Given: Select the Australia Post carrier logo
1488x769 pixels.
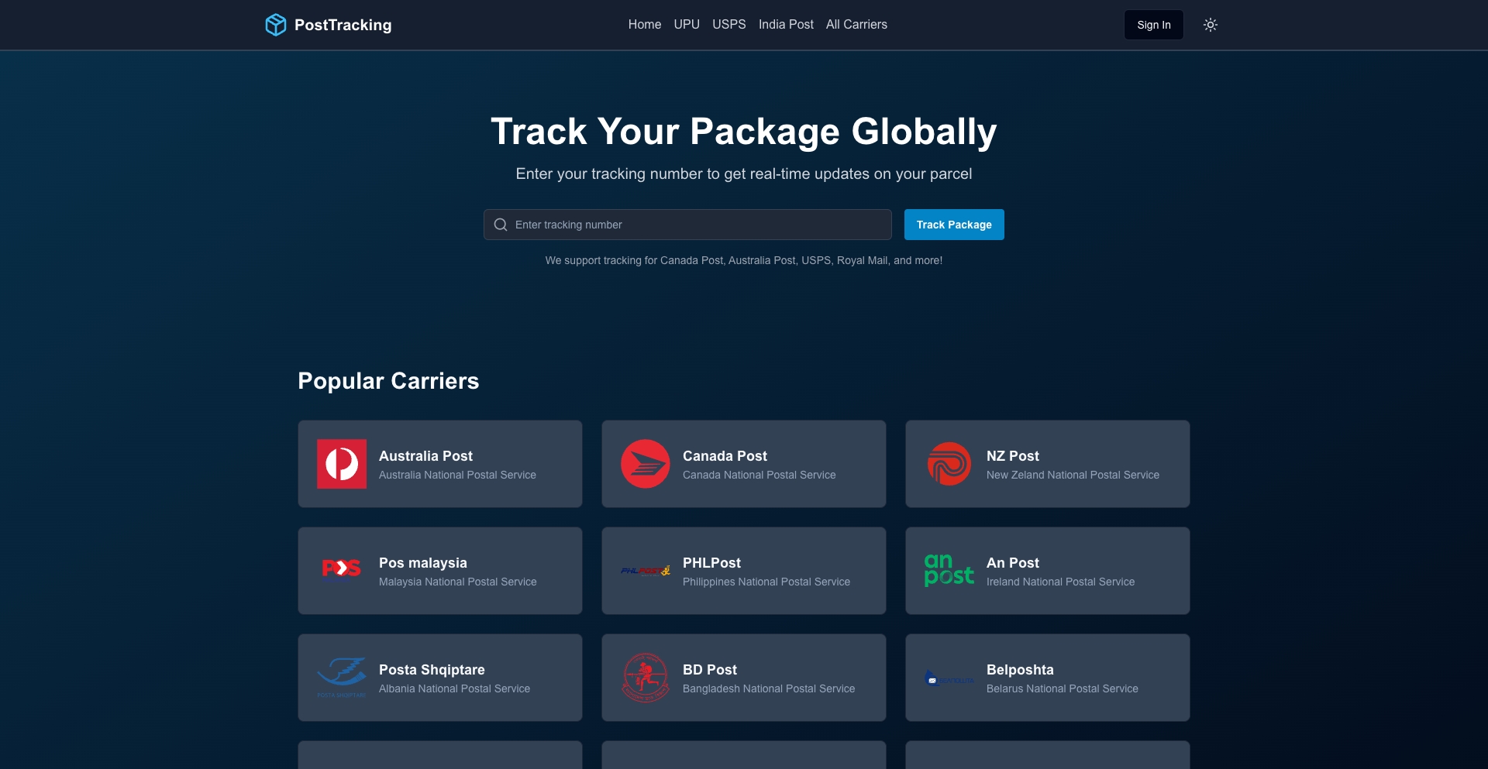Looking at the screenshot, I should click(341, 464).
